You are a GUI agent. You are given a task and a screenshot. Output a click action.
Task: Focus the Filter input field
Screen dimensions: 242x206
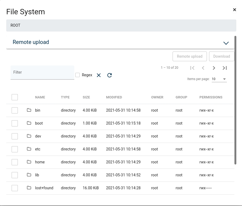(x=42, y=73)
